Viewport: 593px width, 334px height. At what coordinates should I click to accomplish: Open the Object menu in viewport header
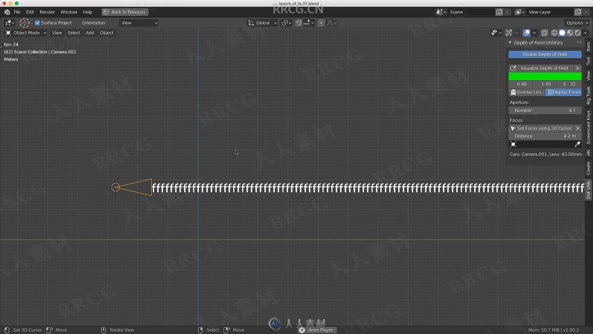[x=107, y=33]
